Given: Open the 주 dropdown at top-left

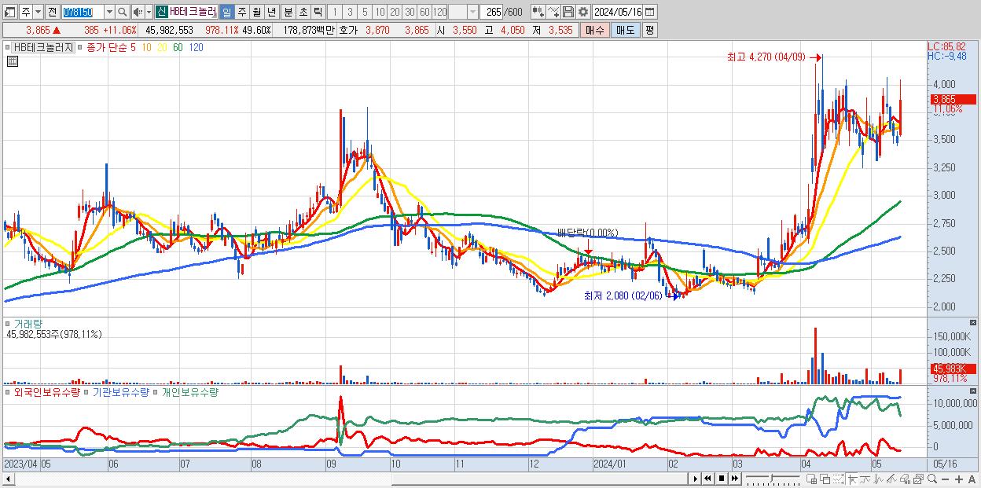Looking at the screenshot, I should pyautogui.click(x=38, y=12).
